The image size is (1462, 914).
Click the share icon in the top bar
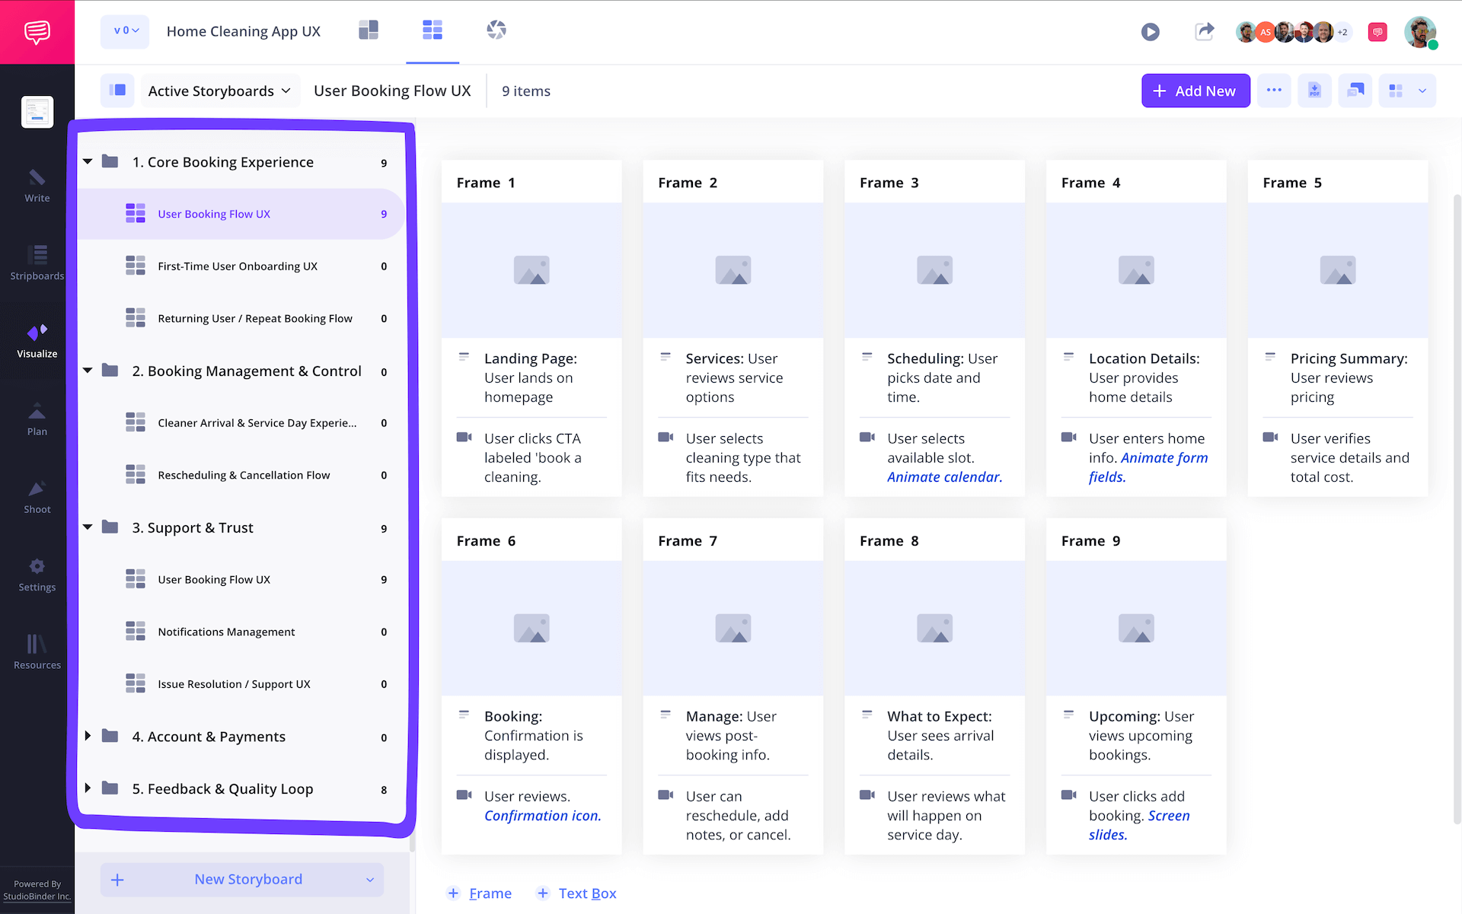point(1205,32)
